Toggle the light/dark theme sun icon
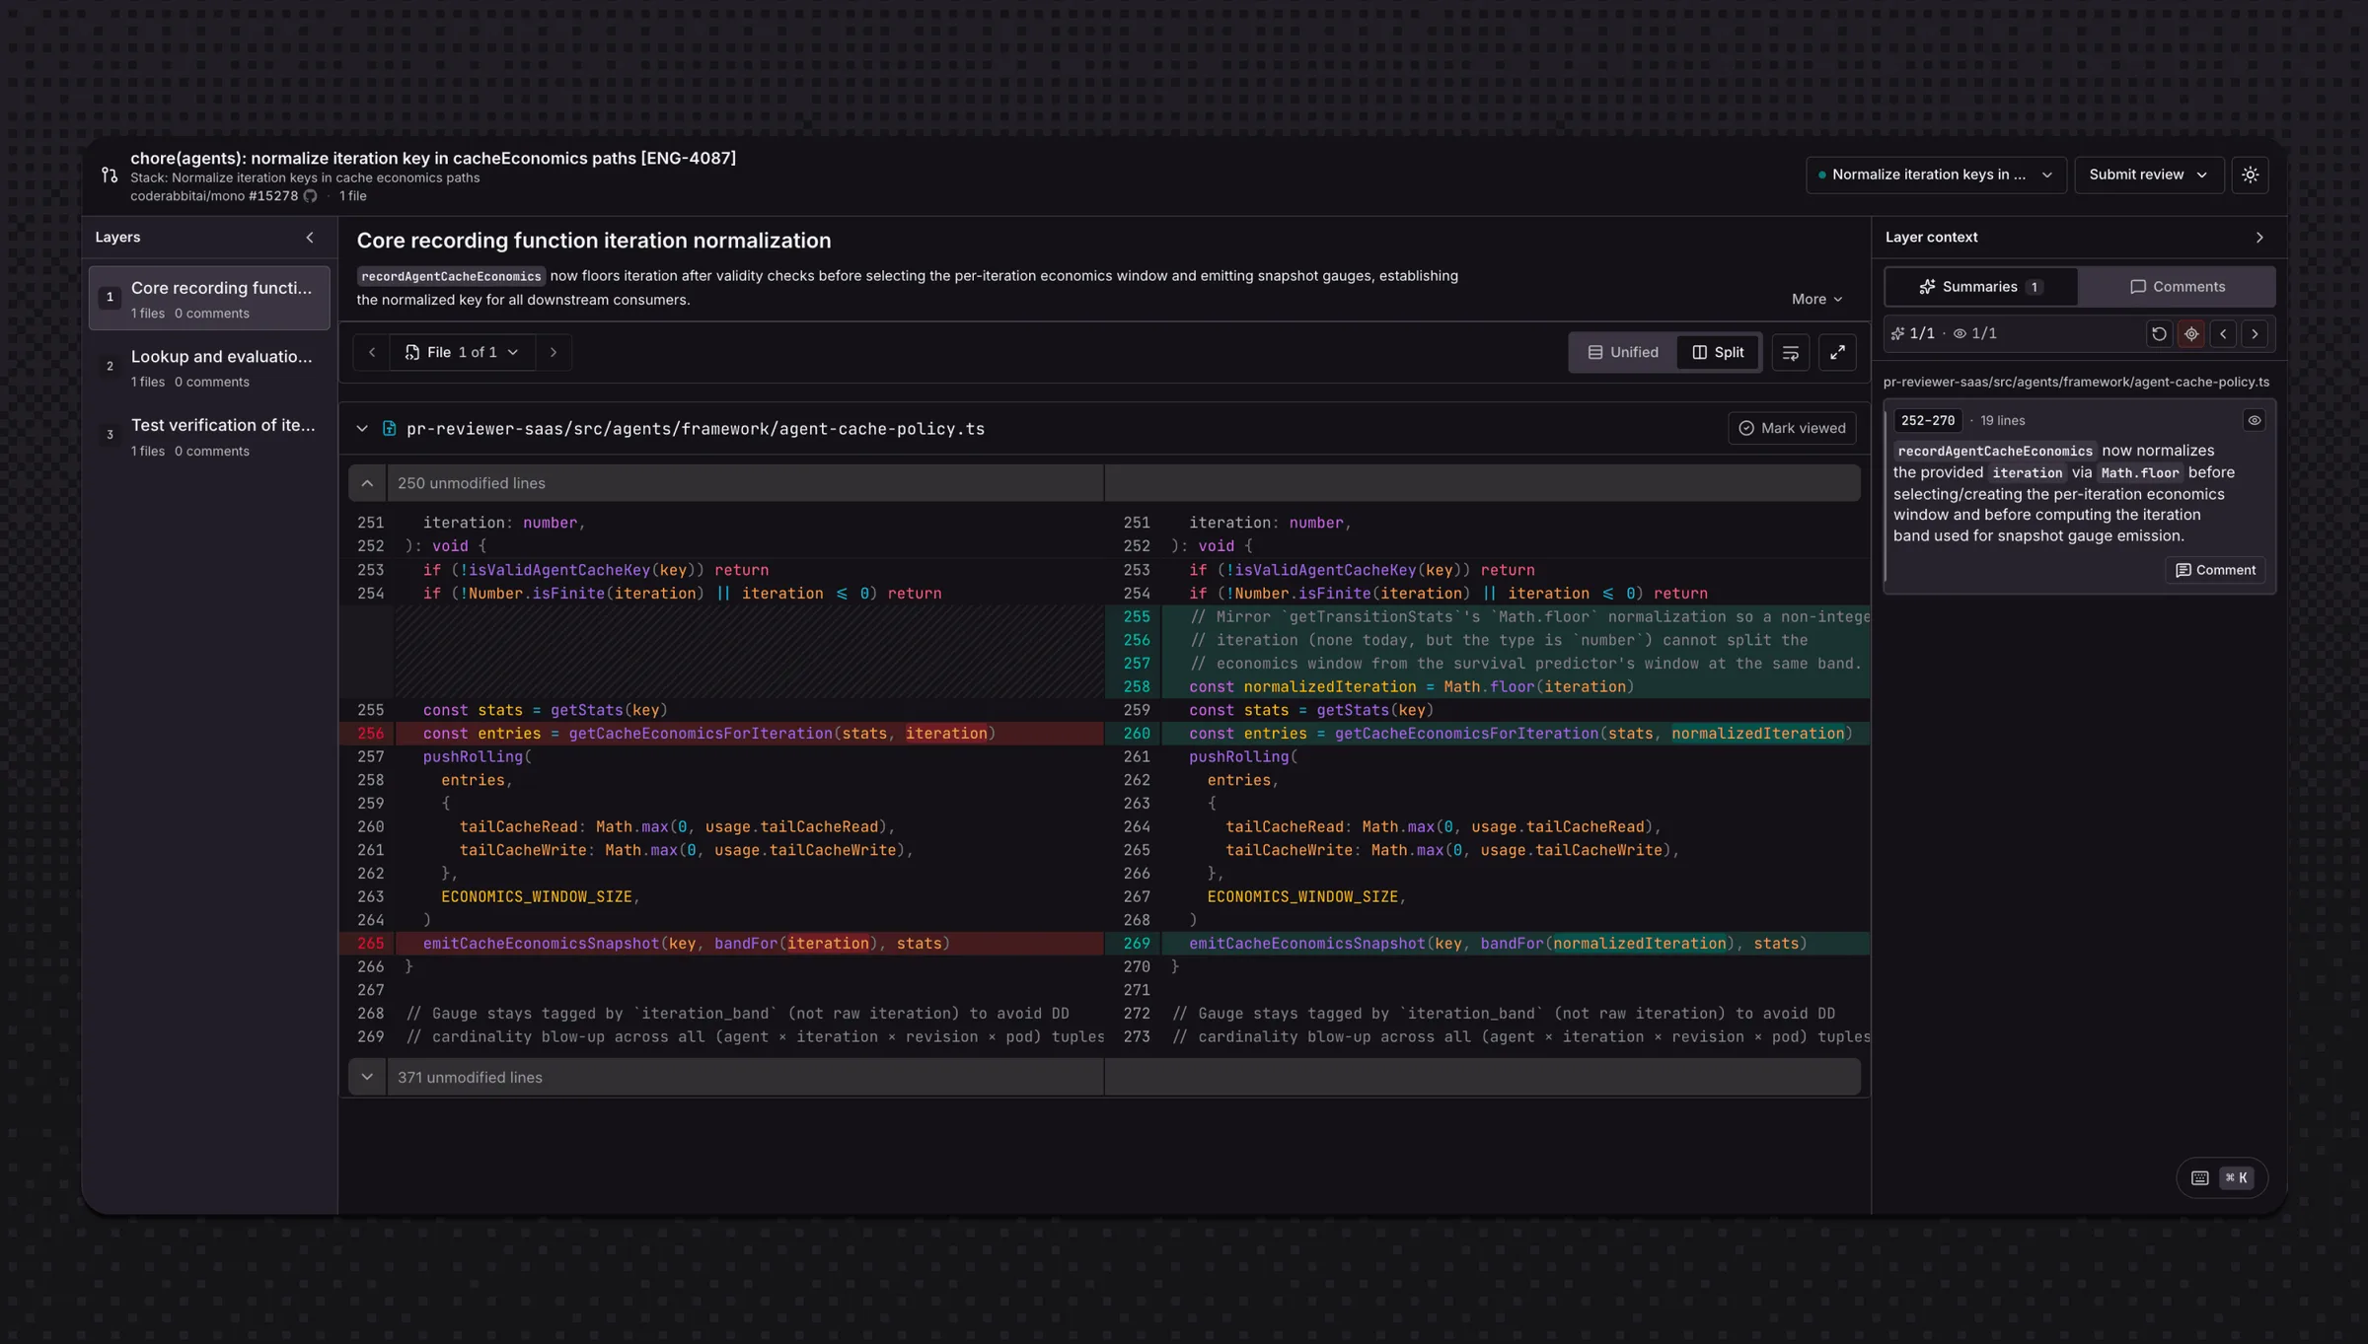Image resolution: width=2368 pixels, height=1344 pixels. pyautogui.click(x=2250, y=175)
